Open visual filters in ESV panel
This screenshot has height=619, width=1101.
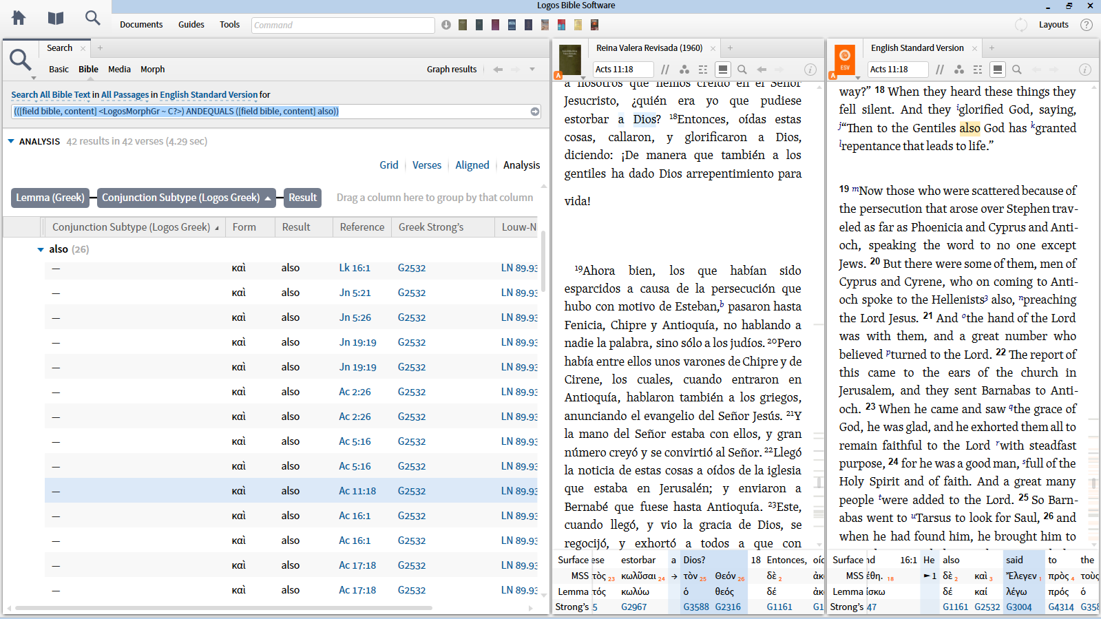point(959,70)
